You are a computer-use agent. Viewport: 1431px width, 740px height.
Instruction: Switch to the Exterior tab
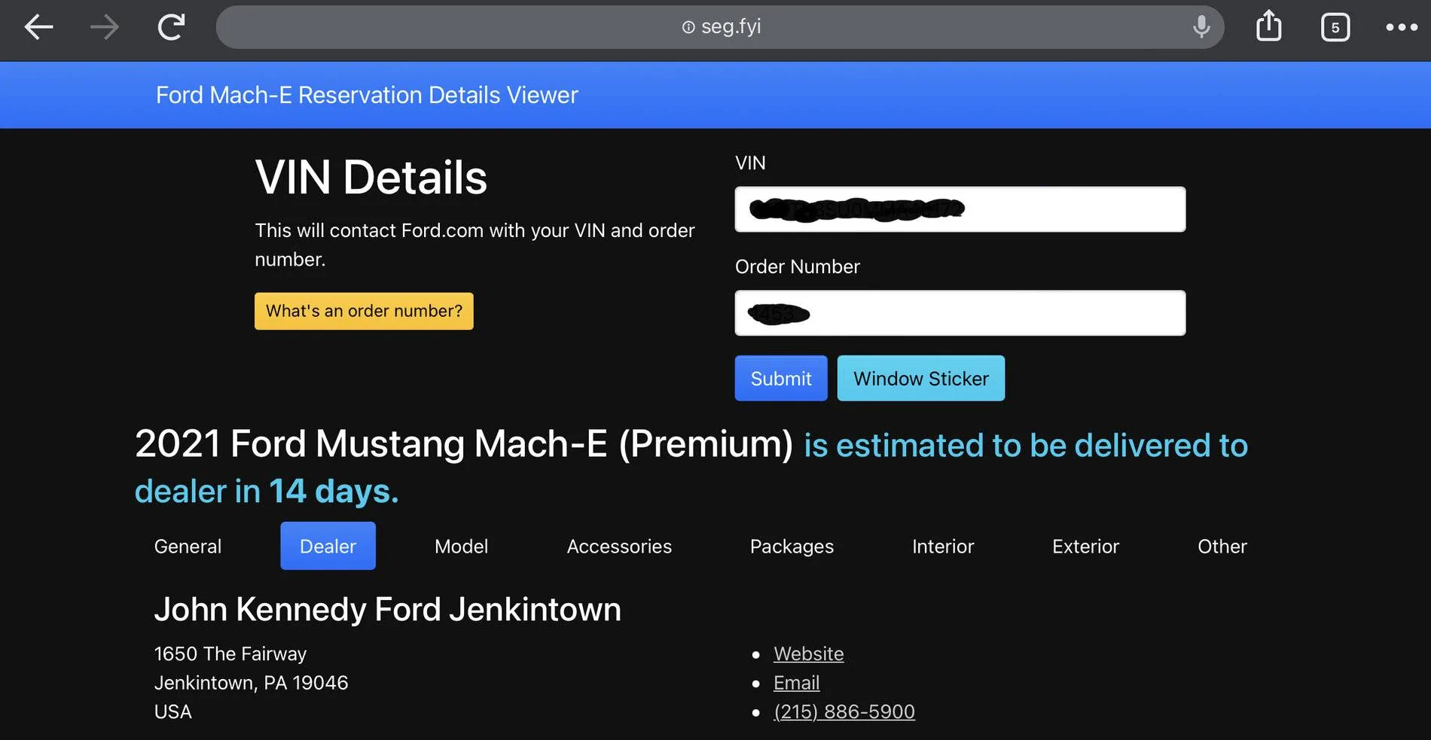(1085, 546)
